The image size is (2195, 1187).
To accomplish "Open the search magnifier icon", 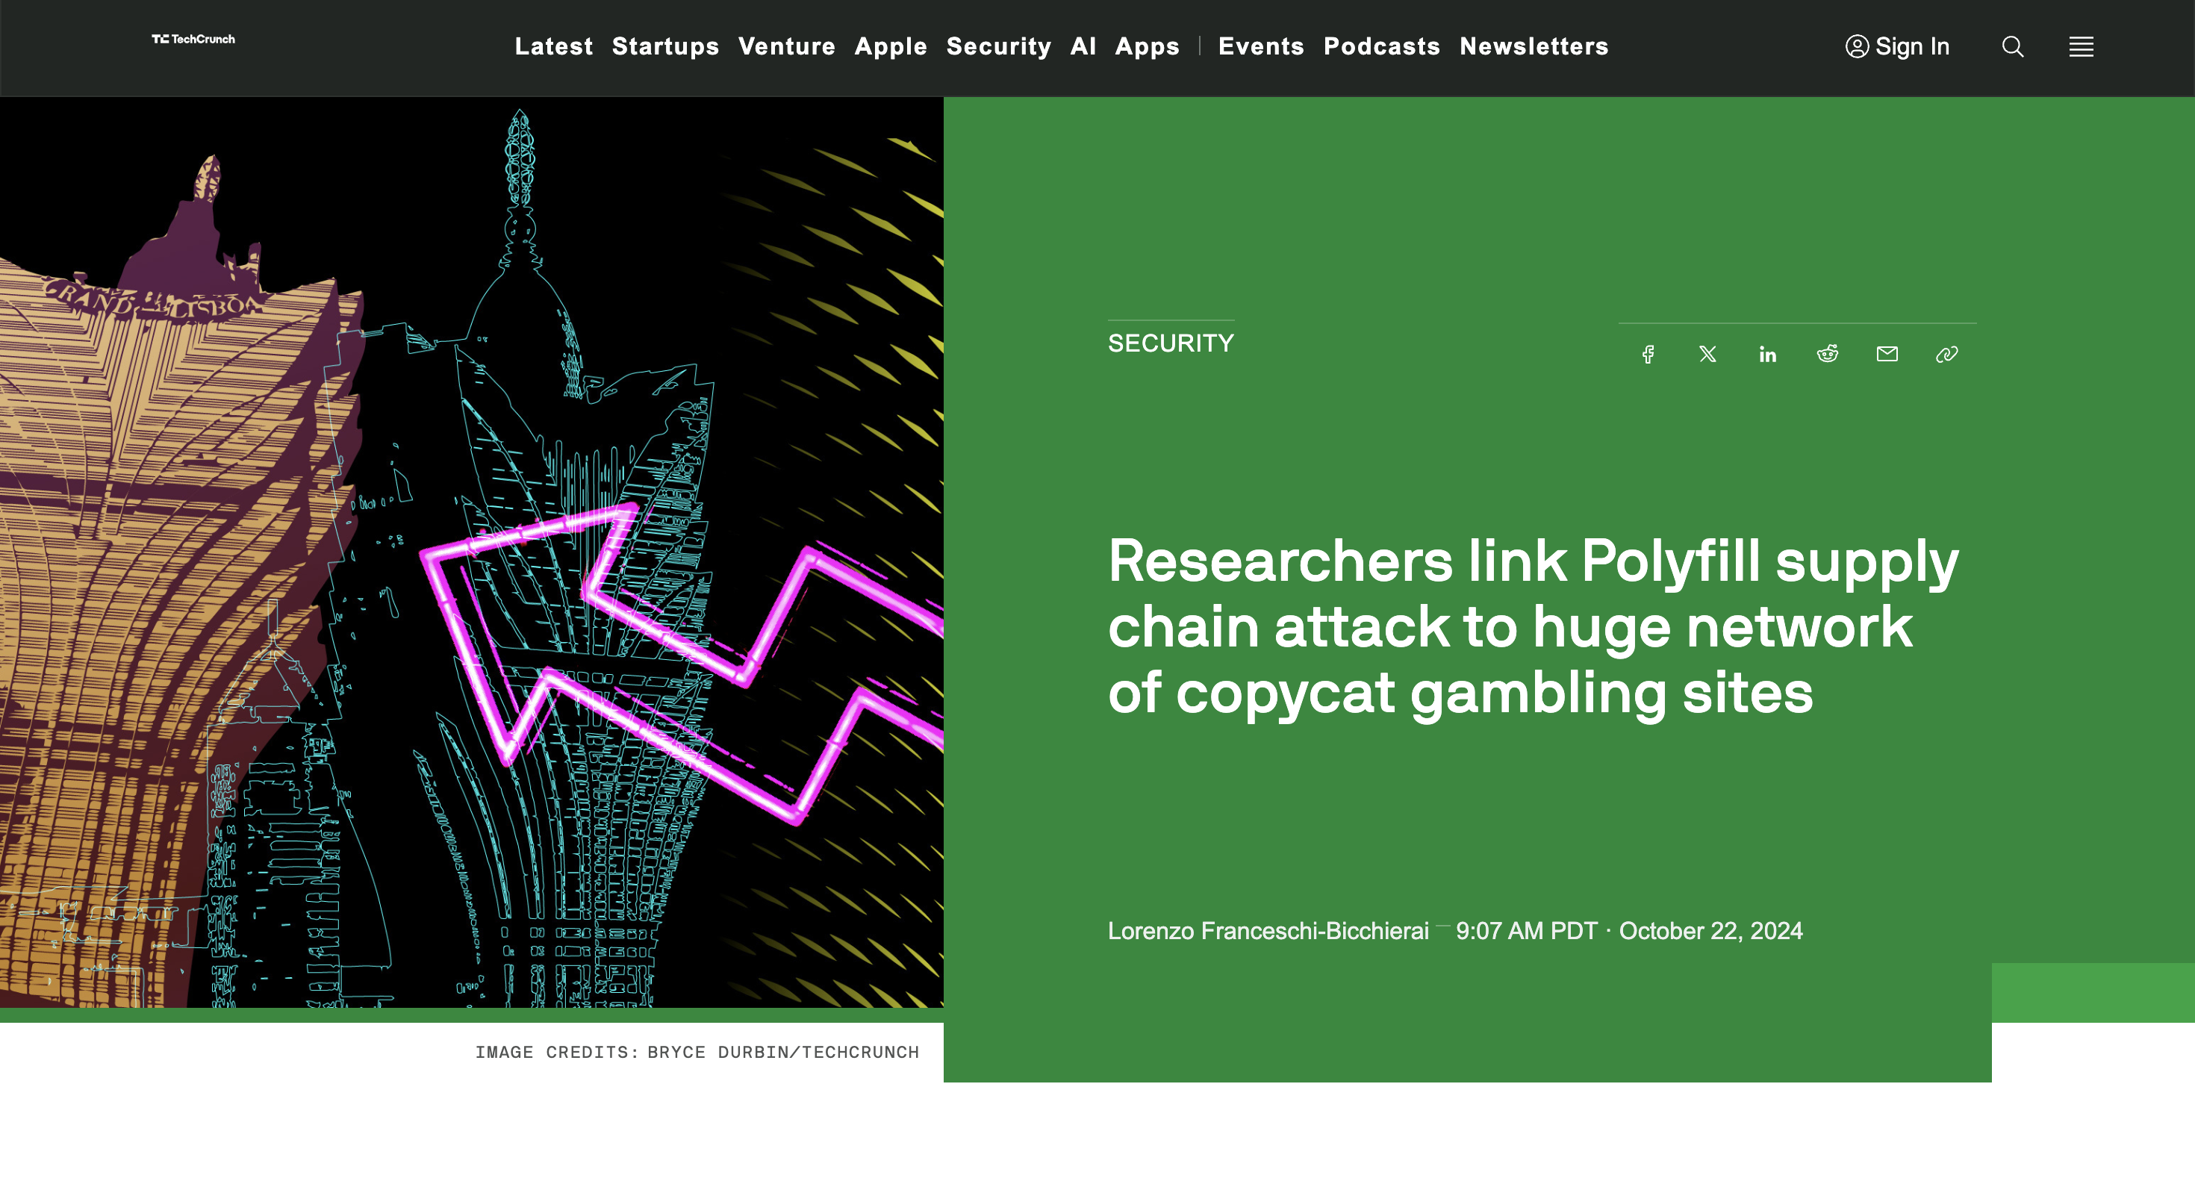I will point(2013,47).
